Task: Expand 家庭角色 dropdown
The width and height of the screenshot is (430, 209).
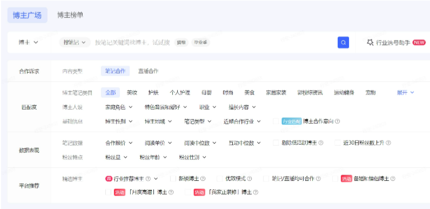Action: 119,107
